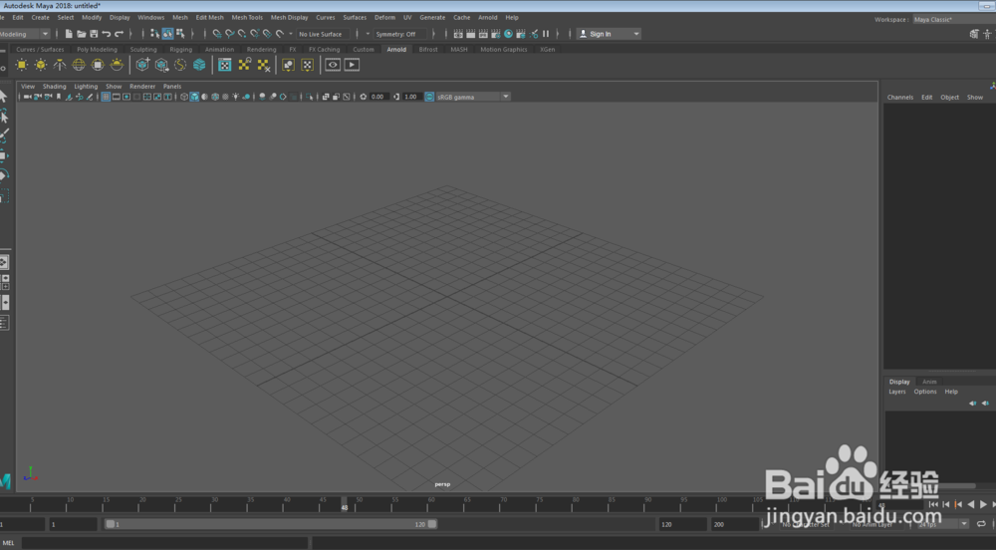Toggle the sRGB gamma view transform button

pyautogui.click(x=429, y=97)
